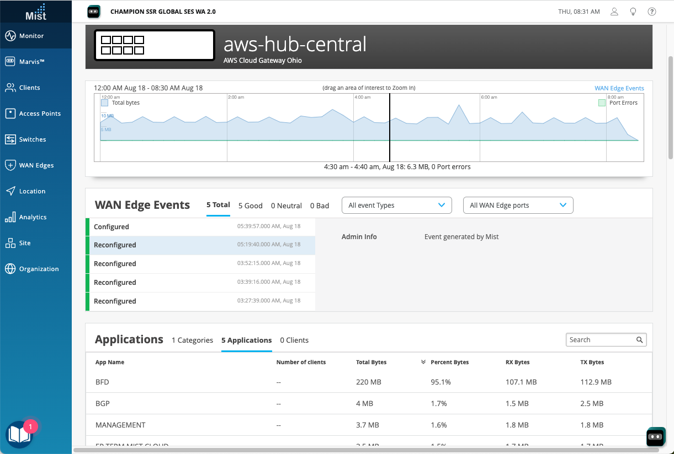Viewport: 674px width, 454px height.
Task: Expand the All event Types dropdown
Action: 397,206
